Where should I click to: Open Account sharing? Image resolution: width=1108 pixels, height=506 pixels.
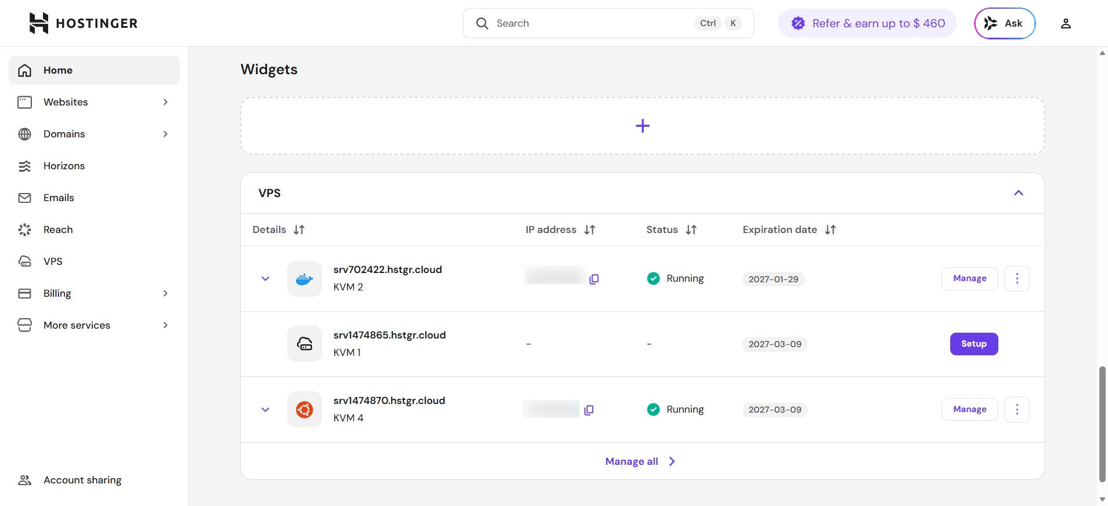[94, 480]
